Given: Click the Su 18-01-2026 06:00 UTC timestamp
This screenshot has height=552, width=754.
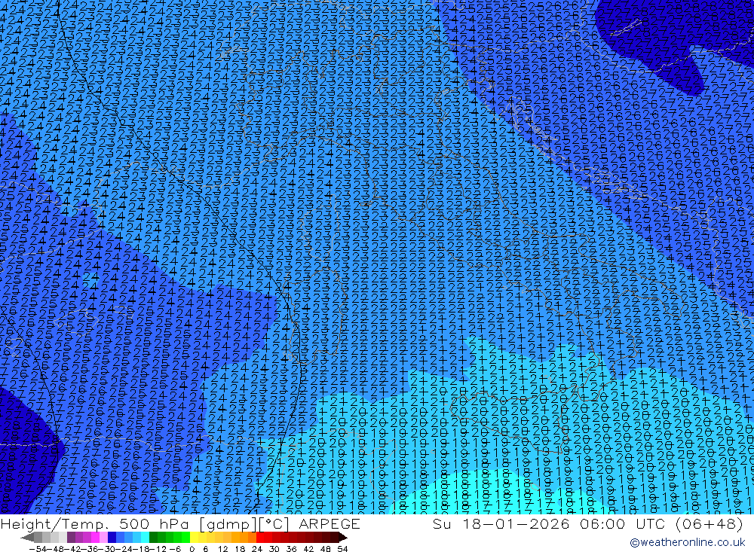Looking at the screenshot, I should tap(588, 523).
